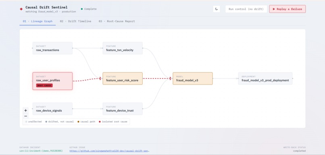Image resolution: width=325 pixels, height=155 pixels.
Task: Click the 'drifted, not causal' legend entry
Action: tap(60, 122)
